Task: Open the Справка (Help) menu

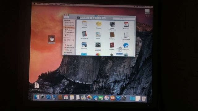Action: pos(74,5)
